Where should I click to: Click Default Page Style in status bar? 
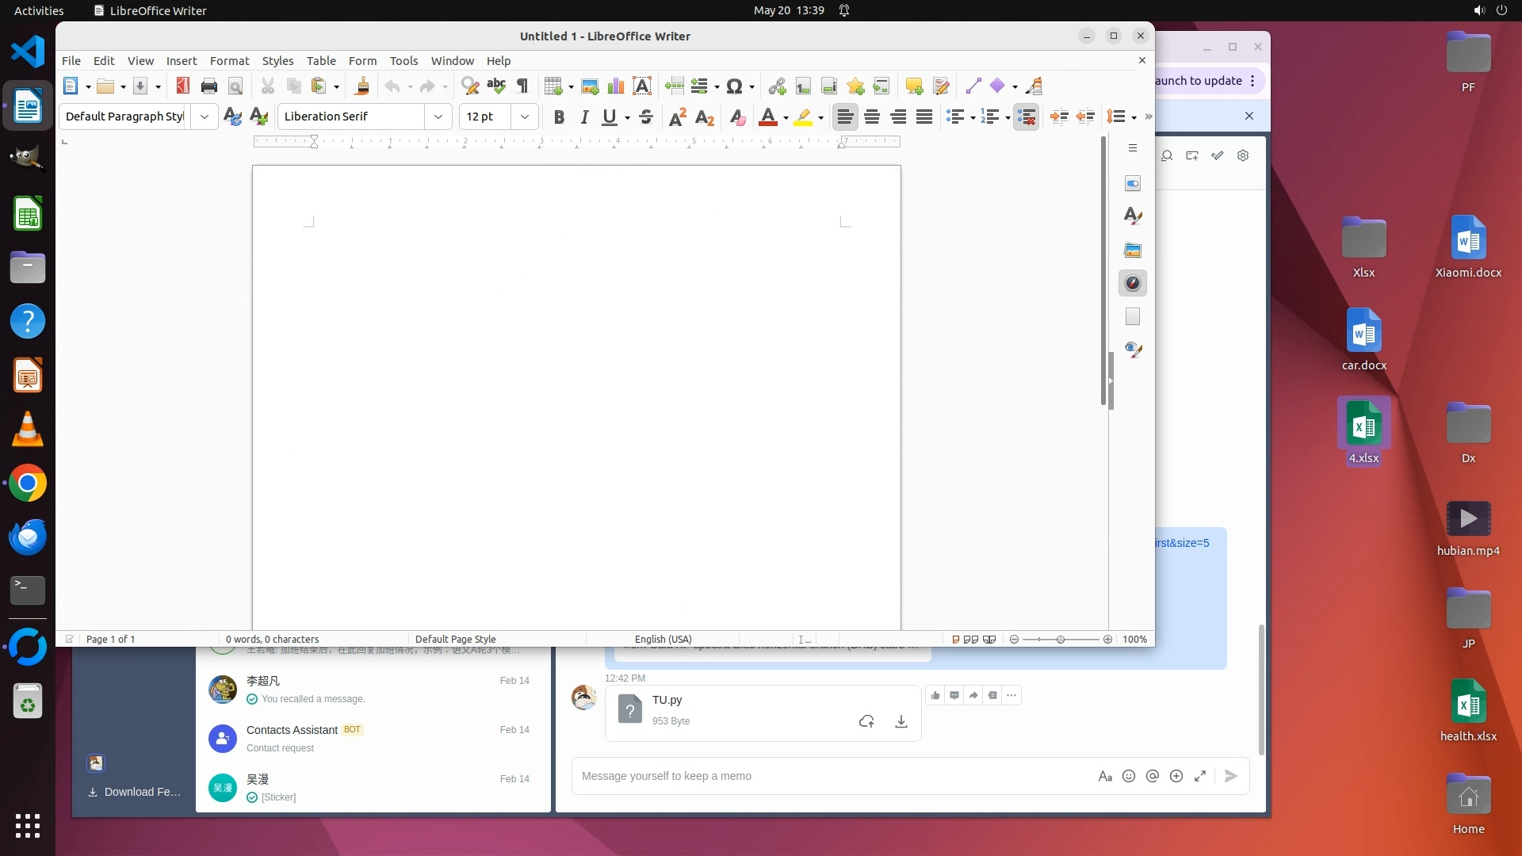click(x=455, y=640)
